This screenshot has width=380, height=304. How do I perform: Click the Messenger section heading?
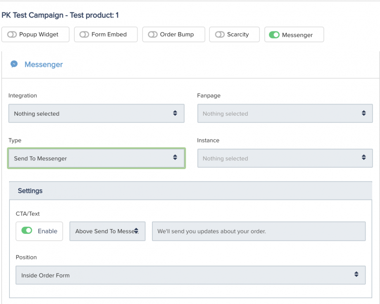click(43, 64)
